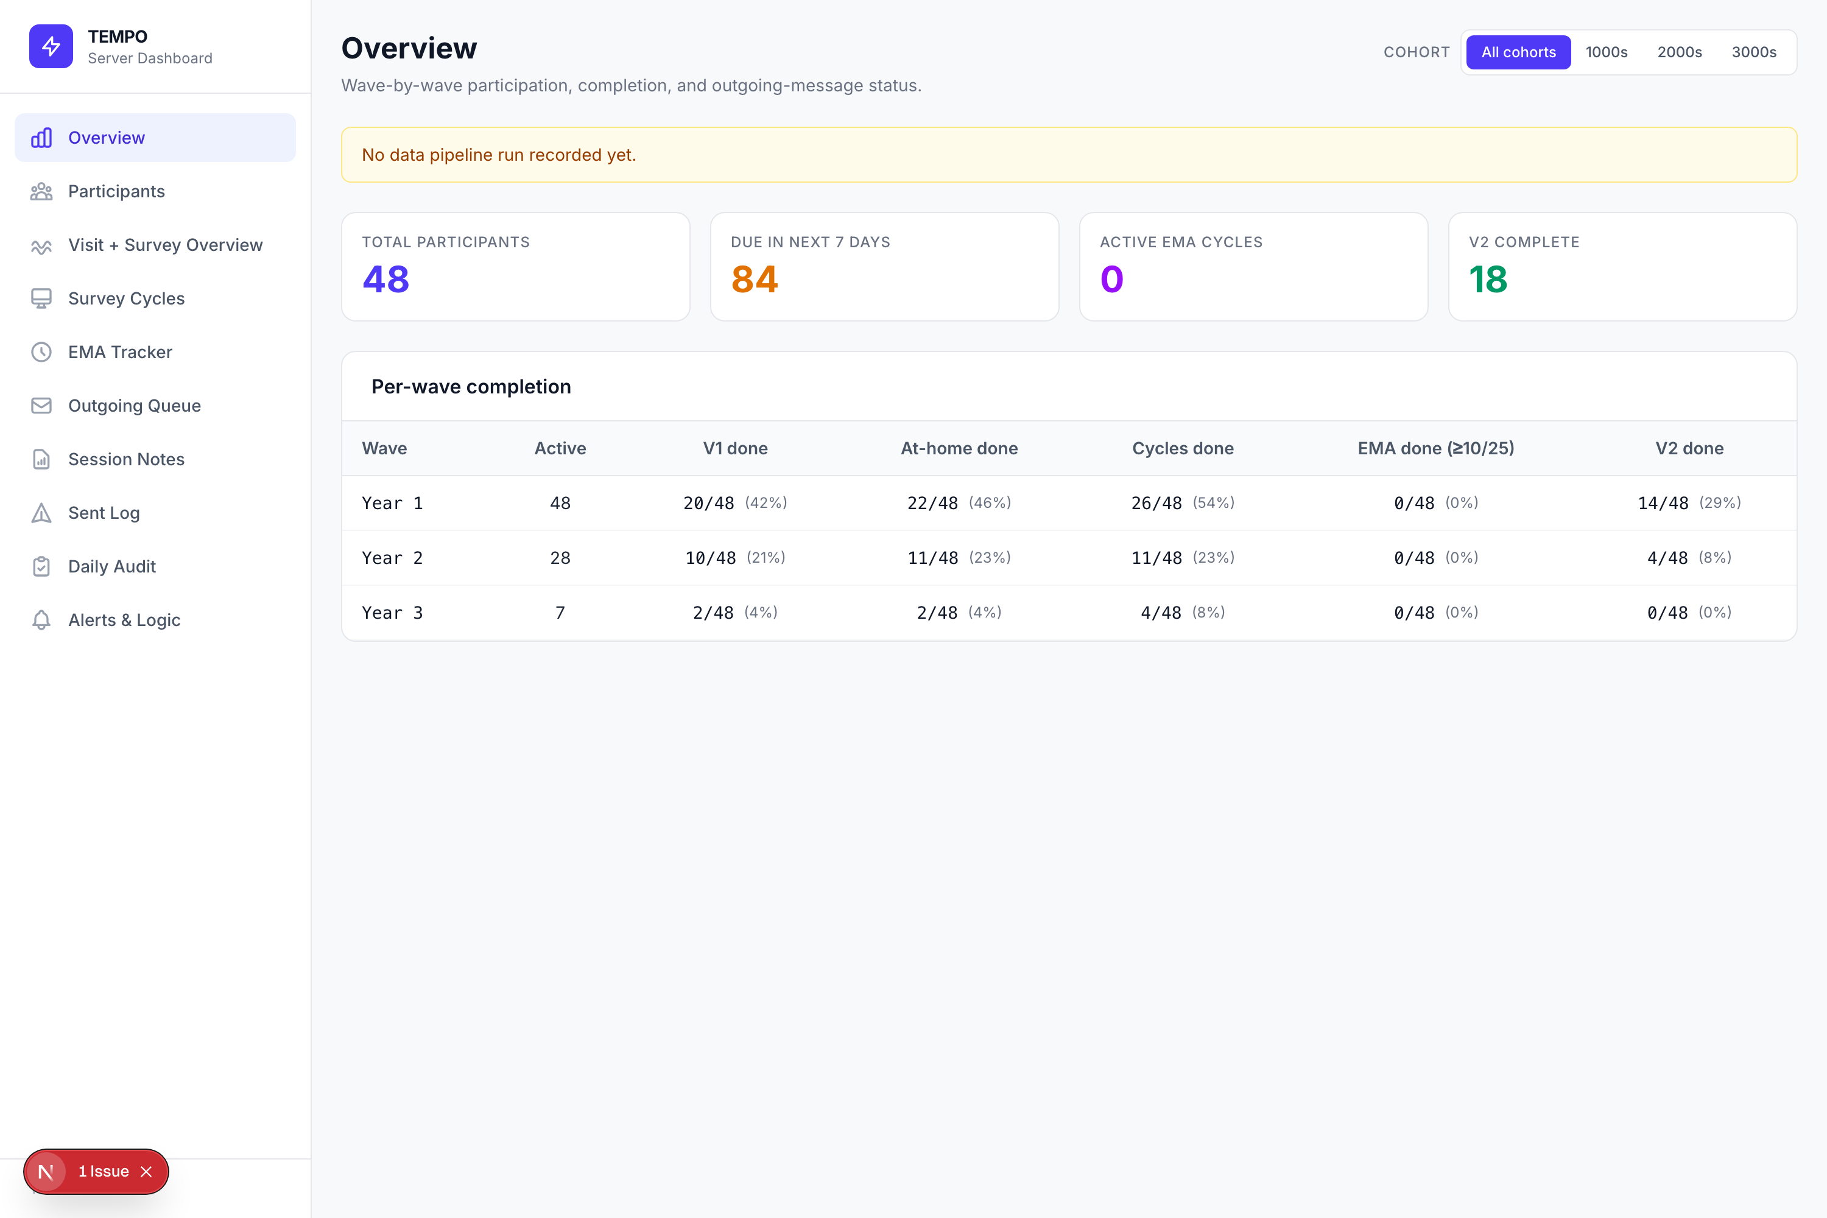
Task: Click the Alerts & Logic bell icon
Action: pos(41,621)
